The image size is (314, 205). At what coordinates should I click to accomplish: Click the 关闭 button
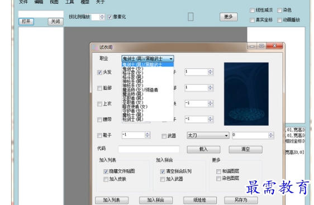click(56, 22)
